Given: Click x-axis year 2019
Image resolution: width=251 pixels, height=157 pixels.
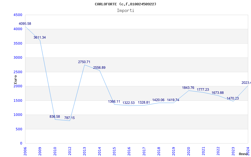Looking at the screenshot, I should [174, 151].
